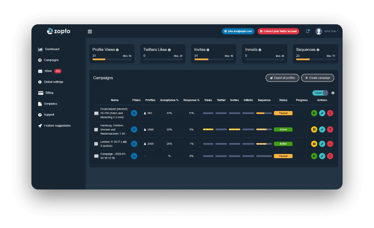Screen dimensions: 374x228
Task: Show info for the Invites card
Action: pyautogui.click(x=208, y=50)
